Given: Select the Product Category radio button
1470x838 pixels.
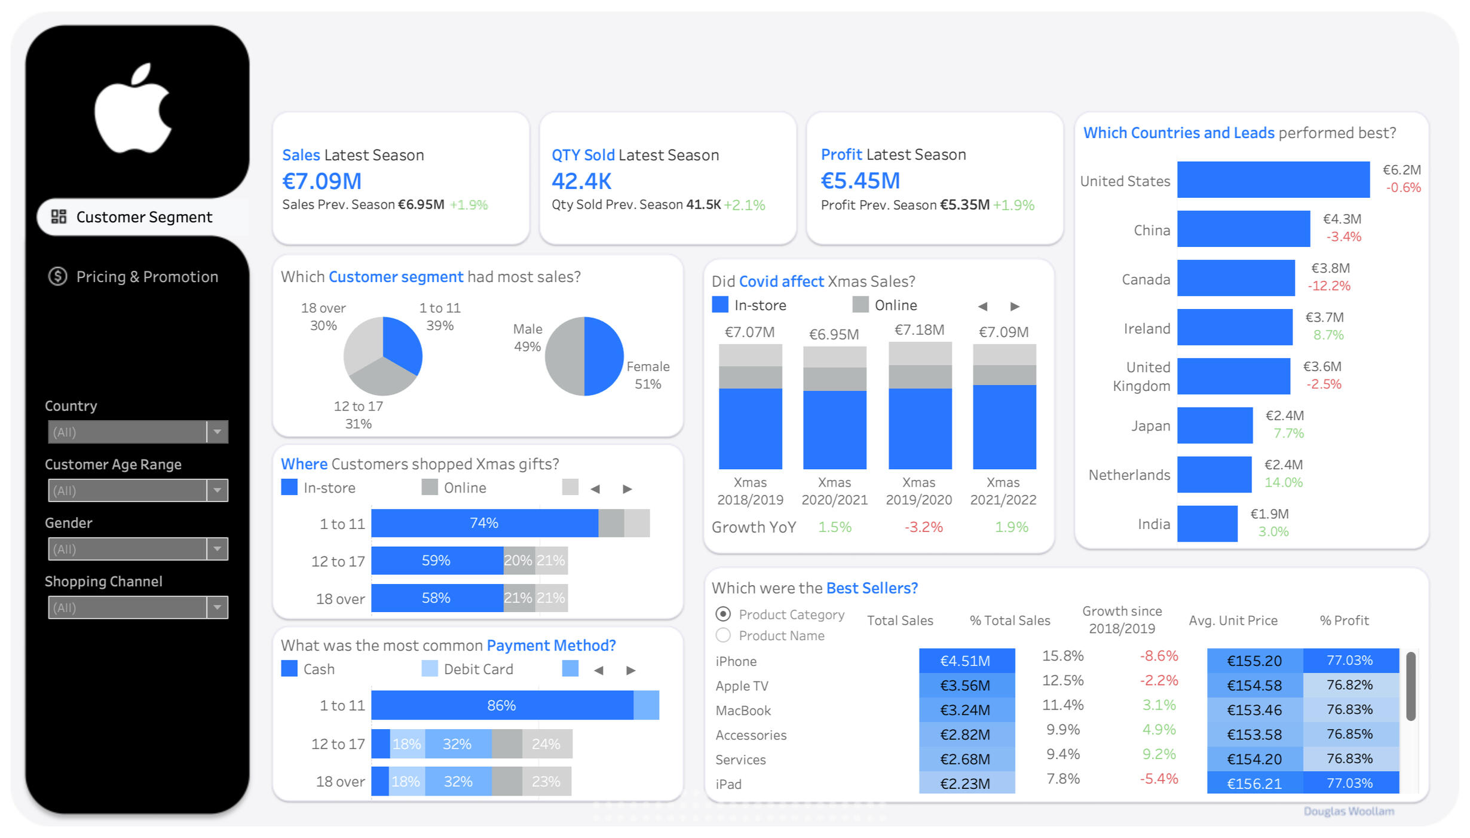Looking at the screenshot, I should (x=723, y=614).
